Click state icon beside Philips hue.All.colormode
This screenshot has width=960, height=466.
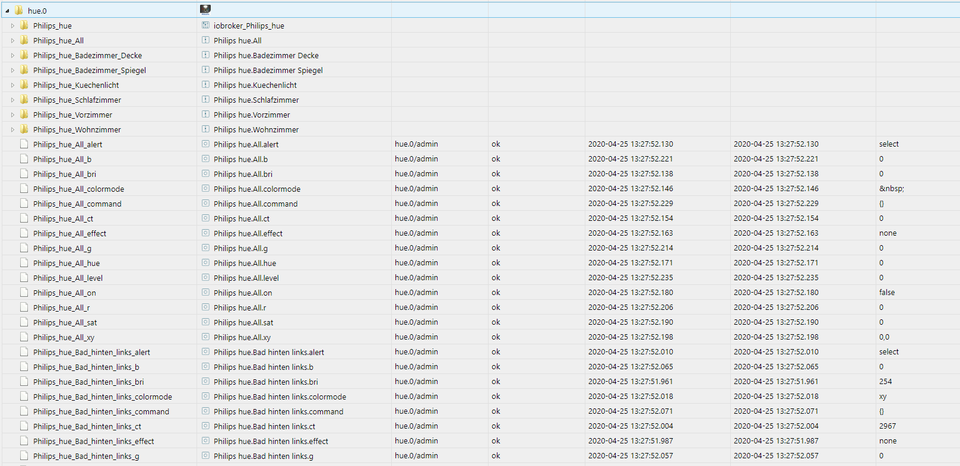(205, 188)
